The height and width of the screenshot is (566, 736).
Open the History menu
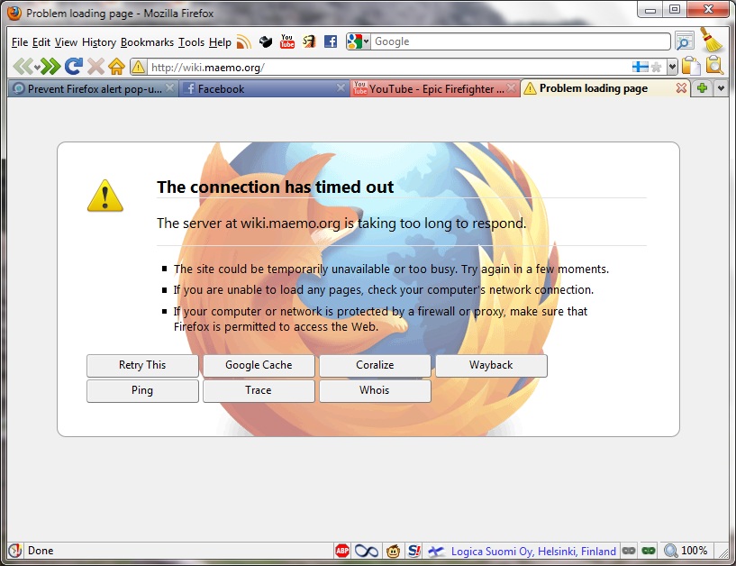click(x=98, y=42)
